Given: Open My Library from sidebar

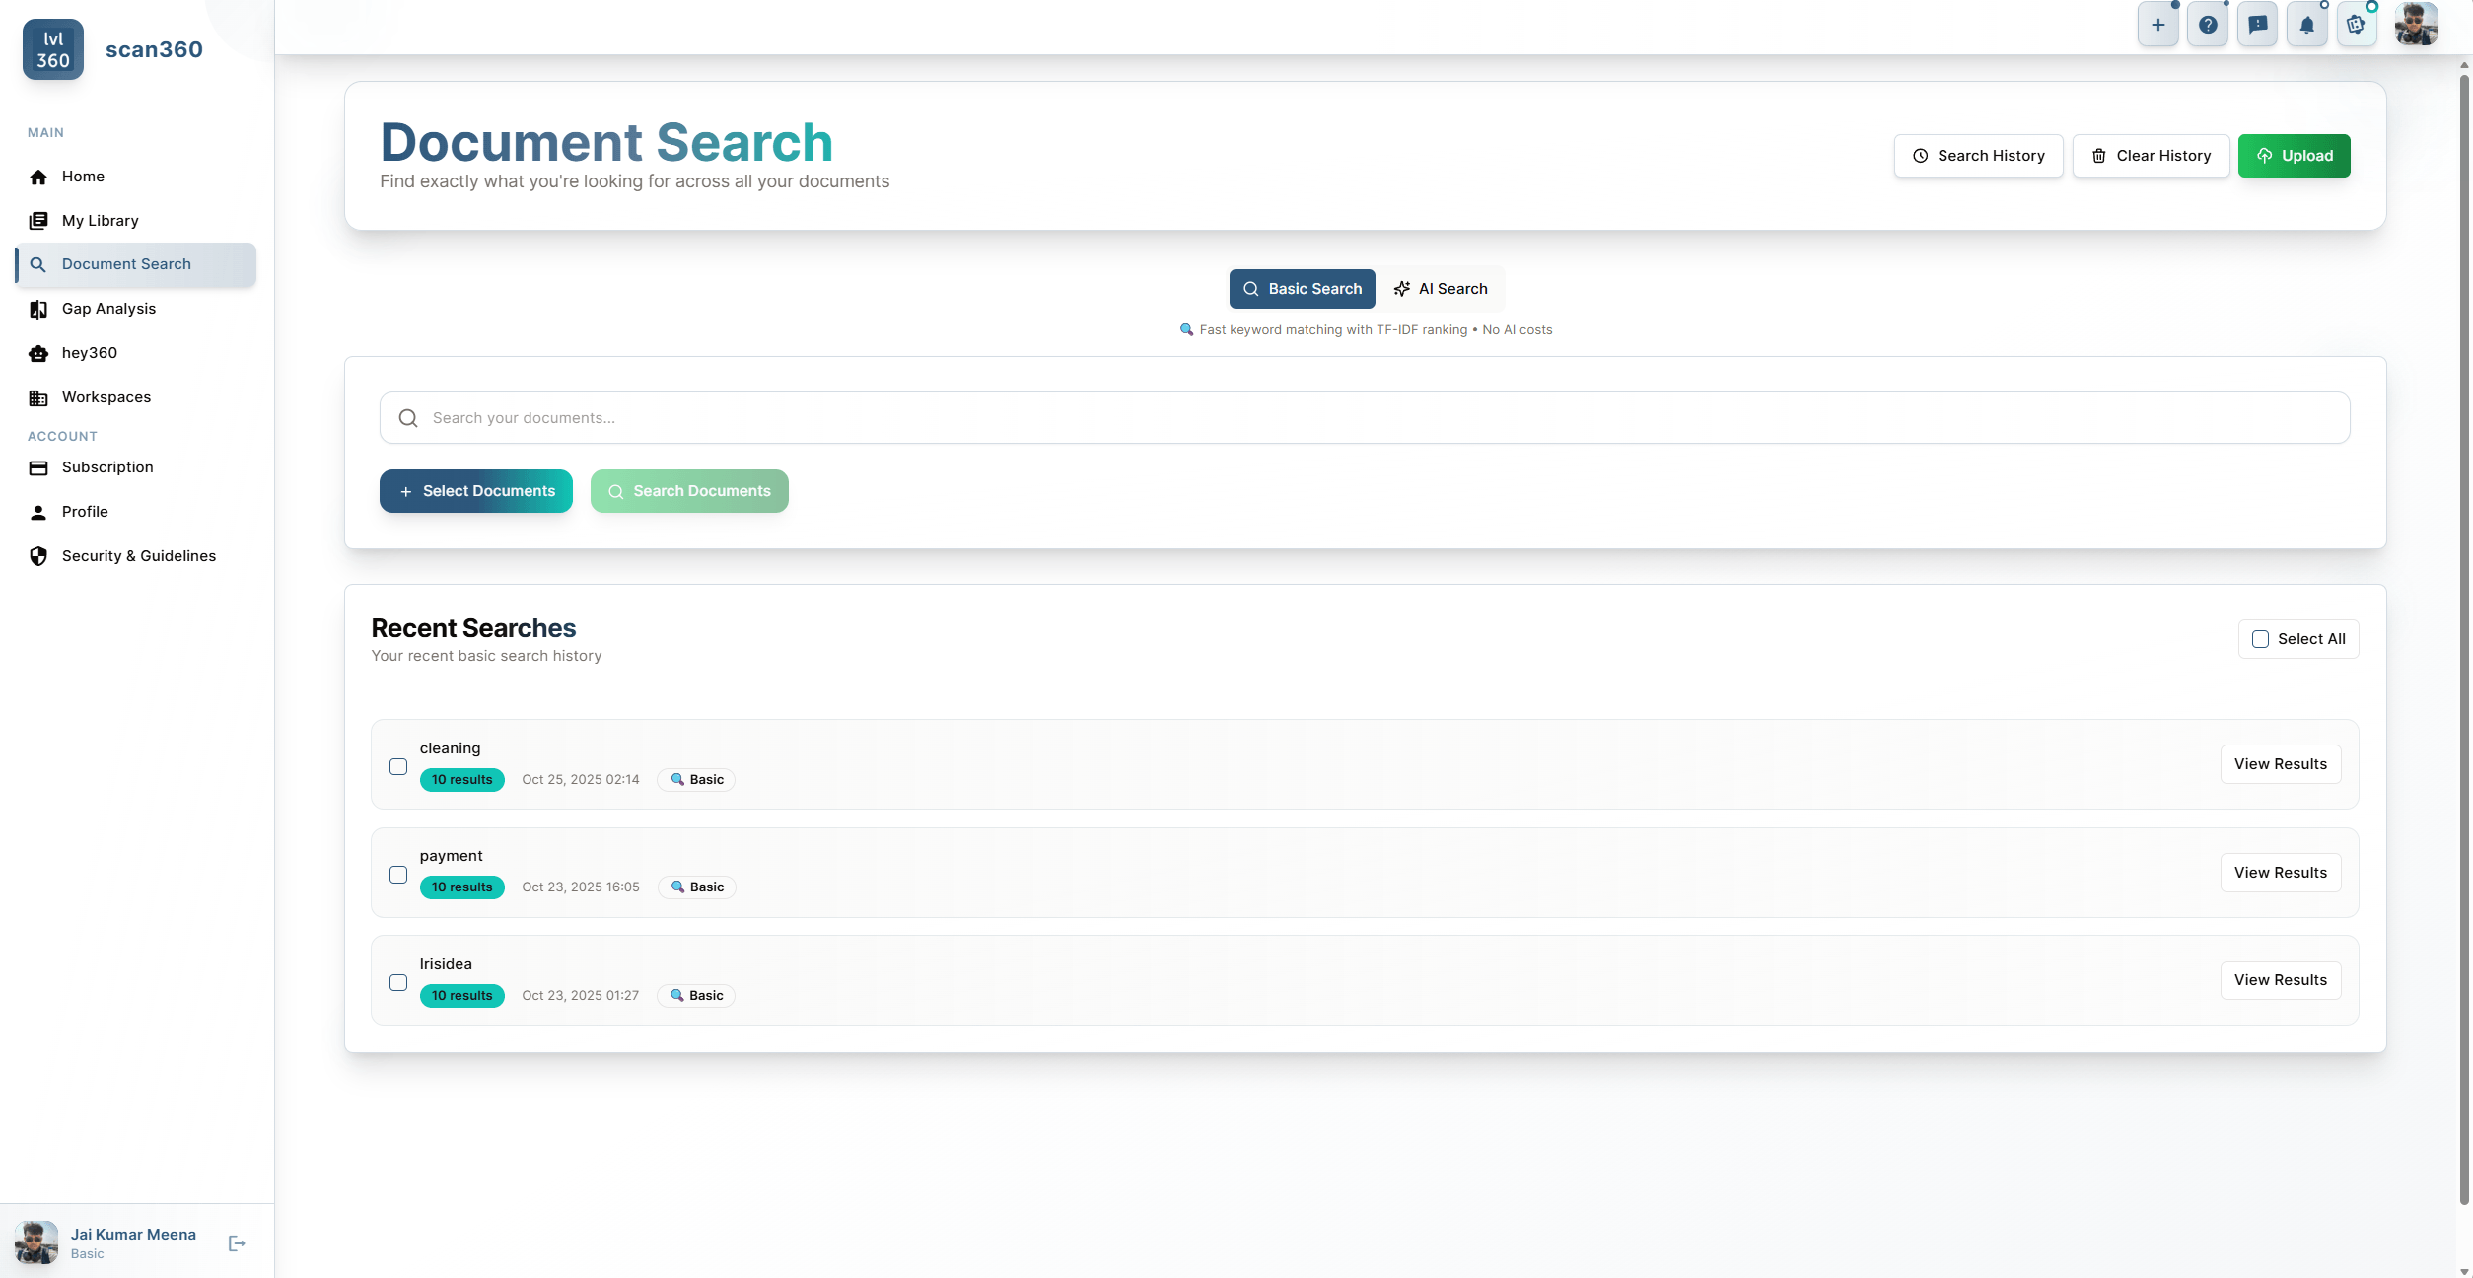Looking at the screenshot, I should tap(100, 220).
